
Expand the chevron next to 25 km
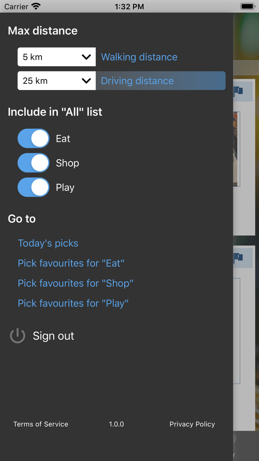coord(86,80)
